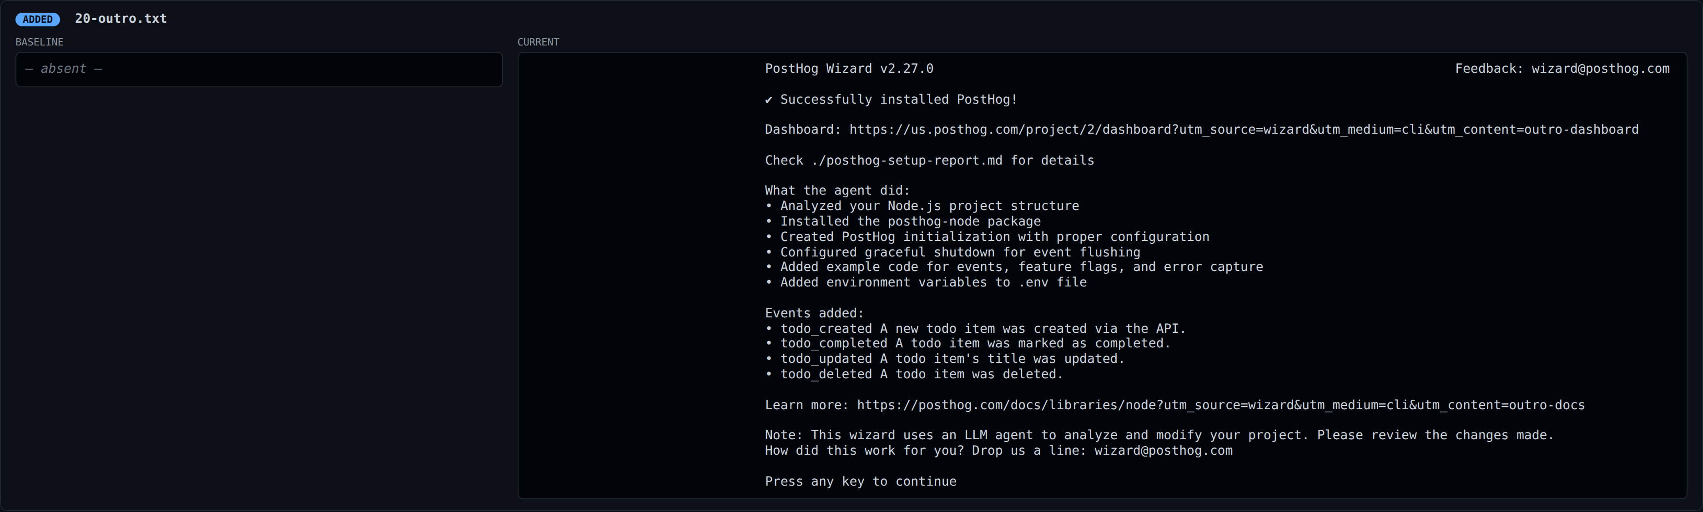The width and height of the screenshot is (1703, 512).
Task: Click the BASELINE column label
Action: 40,42
